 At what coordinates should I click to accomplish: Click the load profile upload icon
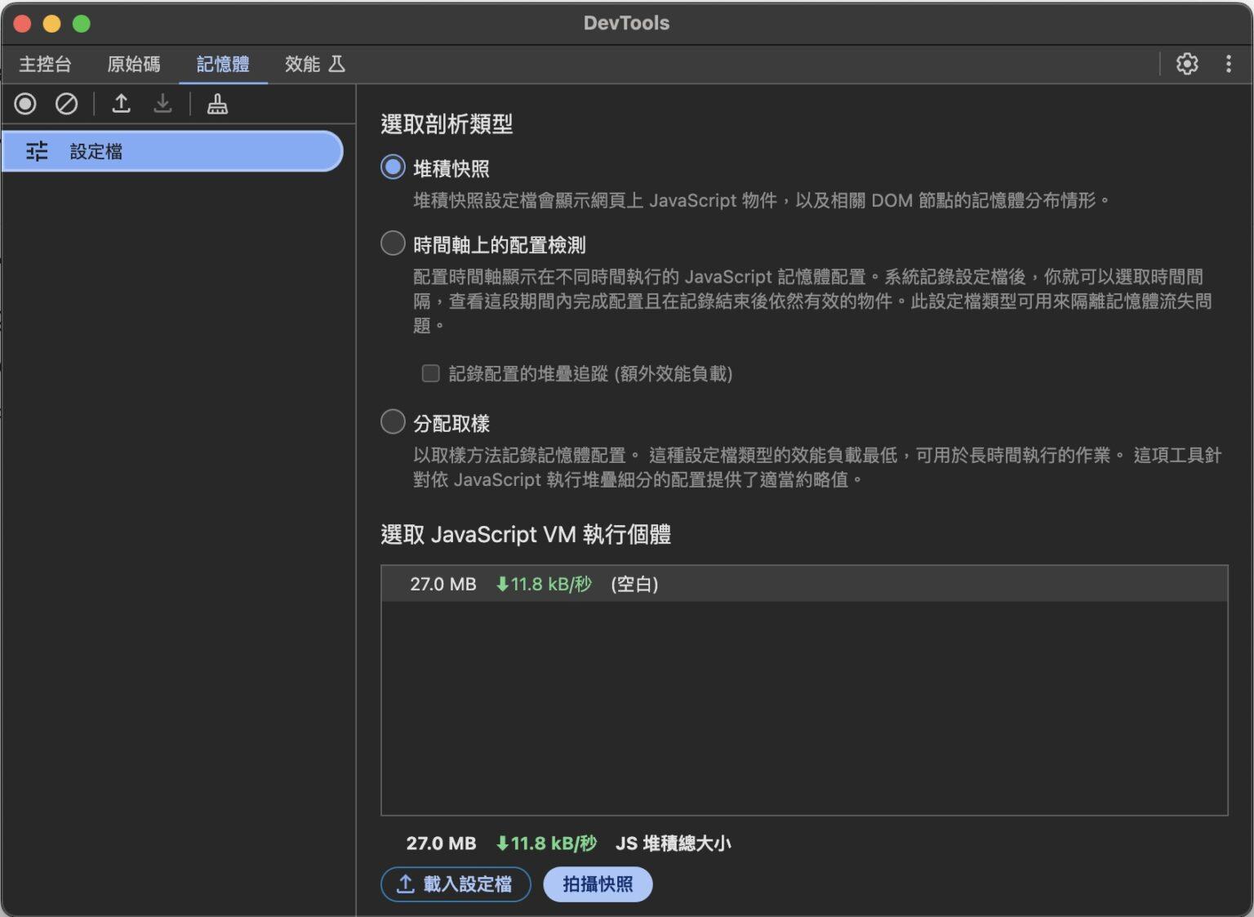click(x=121, y=104)
